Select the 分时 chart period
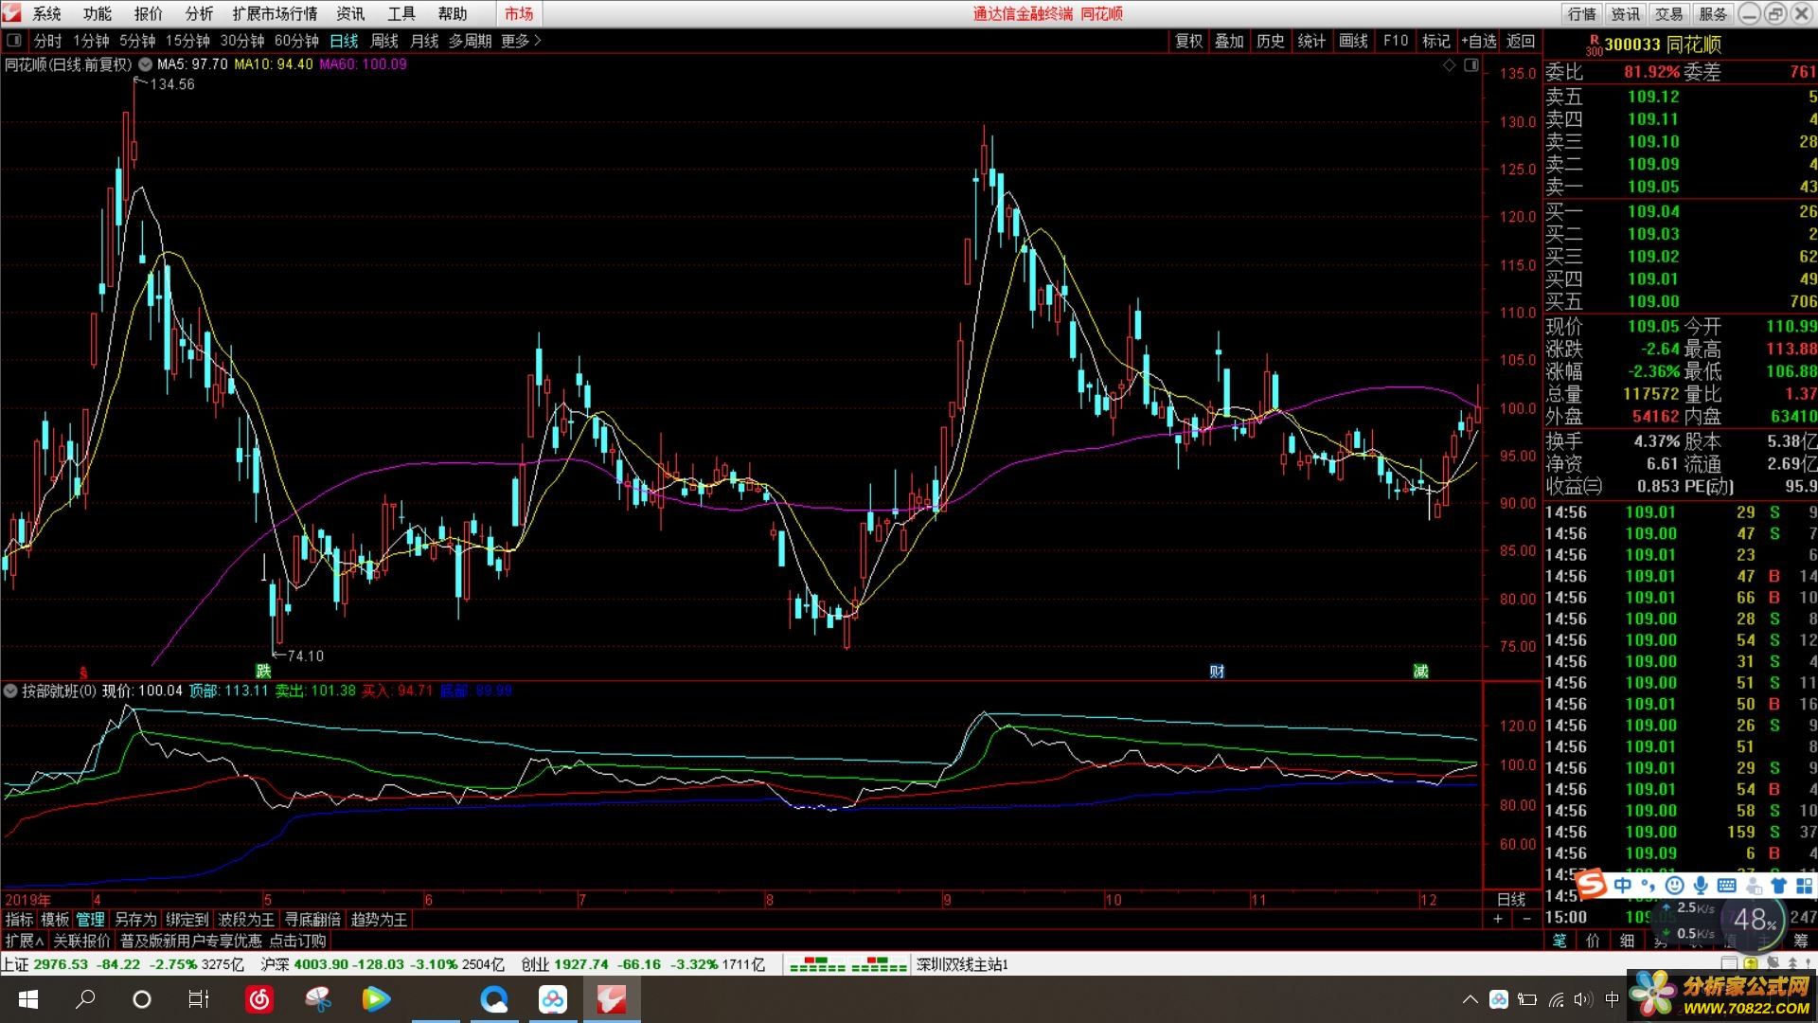The image size is (1818, 1023). 47,41
